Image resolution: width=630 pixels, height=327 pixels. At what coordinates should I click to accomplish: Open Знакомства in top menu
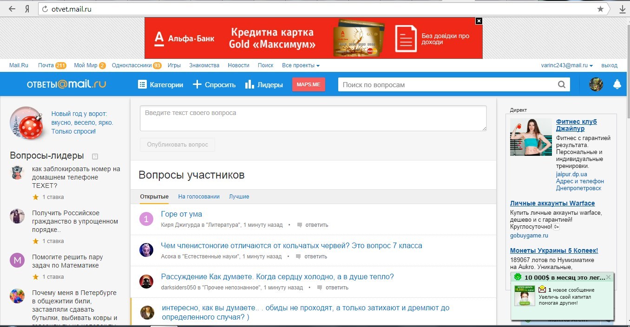(204, 65)
